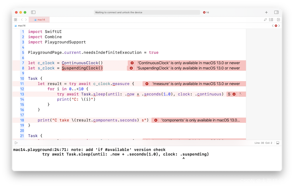294x187 pixels.
Task: Run the playground with play button
Action: coord(16,143)
